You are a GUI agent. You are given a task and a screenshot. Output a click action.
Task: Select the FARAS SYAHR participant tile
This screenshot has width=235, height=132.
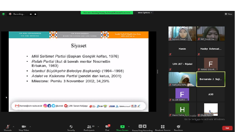point(211,64)
